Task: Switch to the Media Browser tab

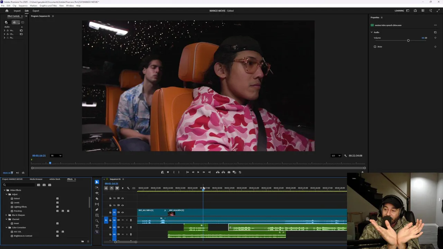Action: coord(36,179)
